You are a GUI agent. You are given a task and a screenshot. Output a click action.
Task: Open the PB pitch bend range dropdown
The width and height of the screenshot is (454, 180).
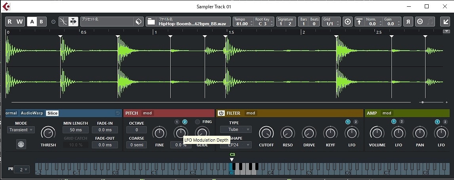pos(24,169)
